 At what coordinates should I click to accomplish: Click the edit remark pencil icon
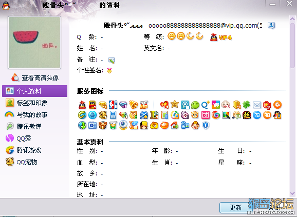click(x=112, y=61)
